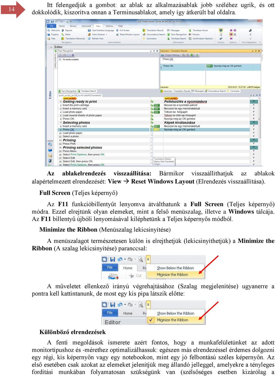Click target segment "Illesszen be egy memóriakártyát" in row 8
Viewport: 275px width, 376px height.
pyautogui.click(x=182, y=126)
